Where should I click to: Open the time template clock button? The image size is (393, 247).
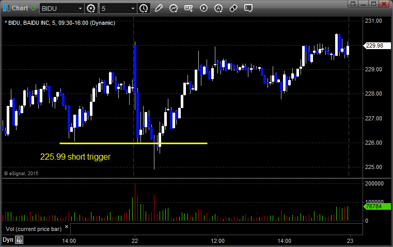click(x=144, y=8)
